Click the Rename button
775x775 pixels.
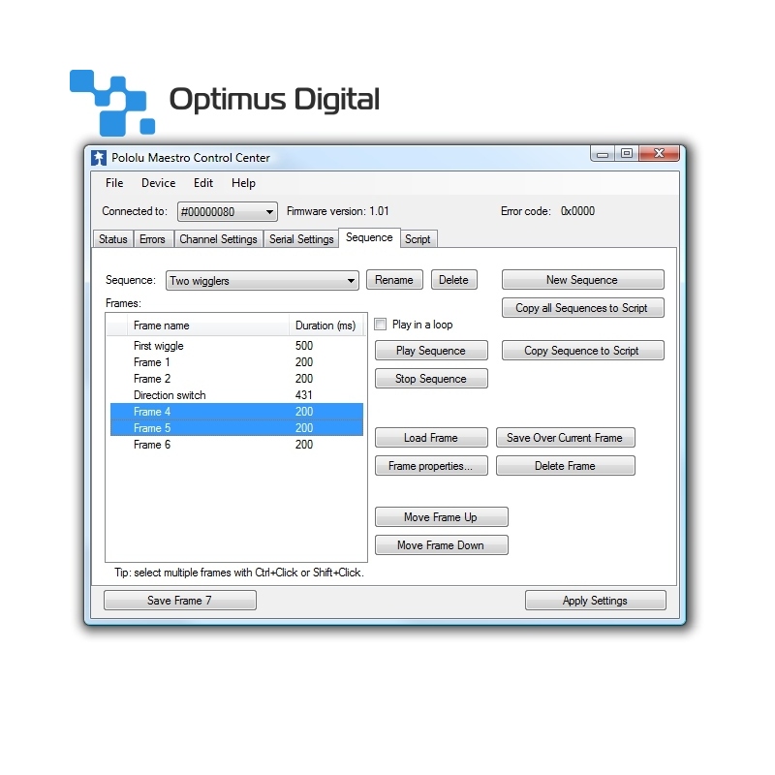pyautogui.click(x=394, y=280)
